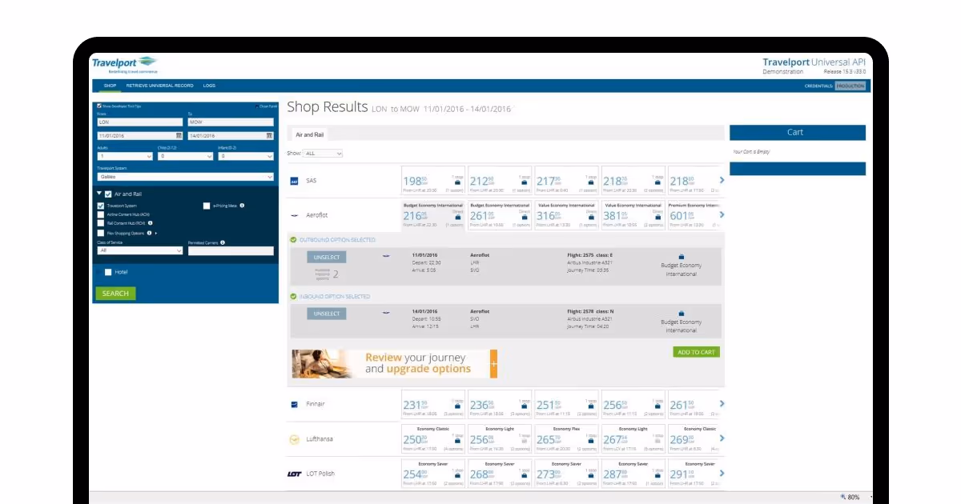
Task: Click the ADD TO CART button
Action: coord(696,352)
